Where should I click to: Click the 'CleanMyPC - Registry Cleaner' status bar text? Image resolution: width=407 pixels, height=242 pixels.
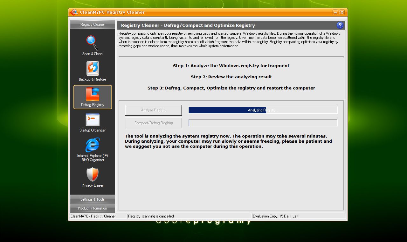pos(93,216)
